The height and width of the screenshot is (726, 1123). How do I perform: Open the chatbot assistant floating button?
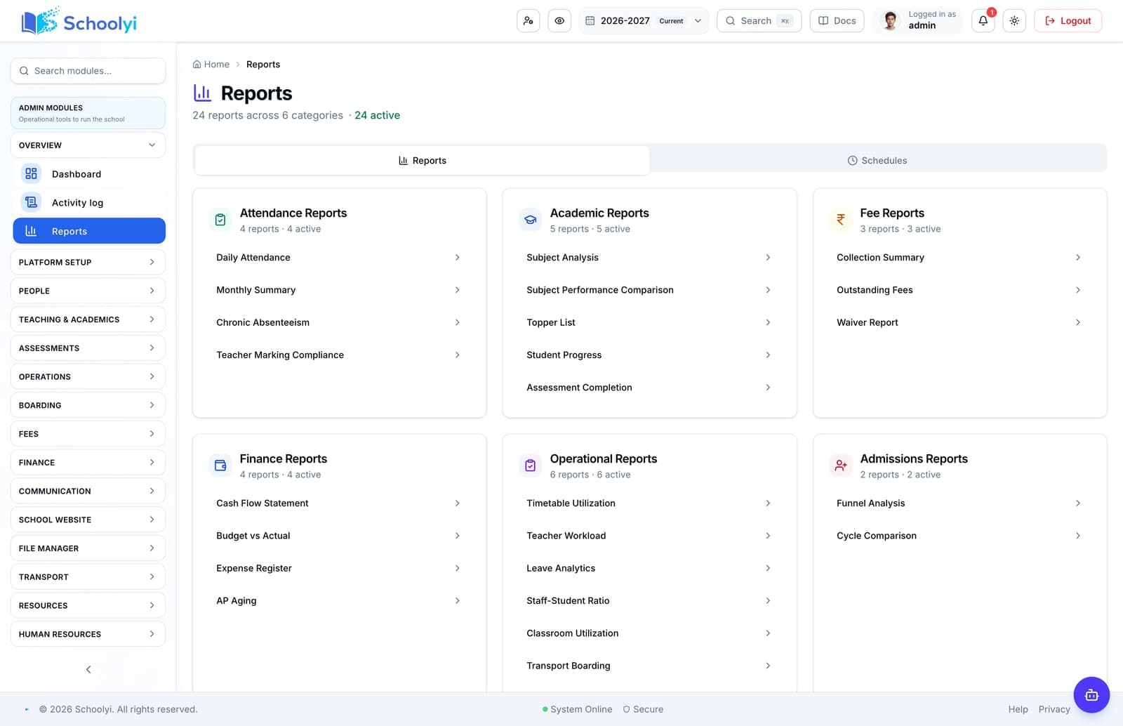[x=1091, y=695]
